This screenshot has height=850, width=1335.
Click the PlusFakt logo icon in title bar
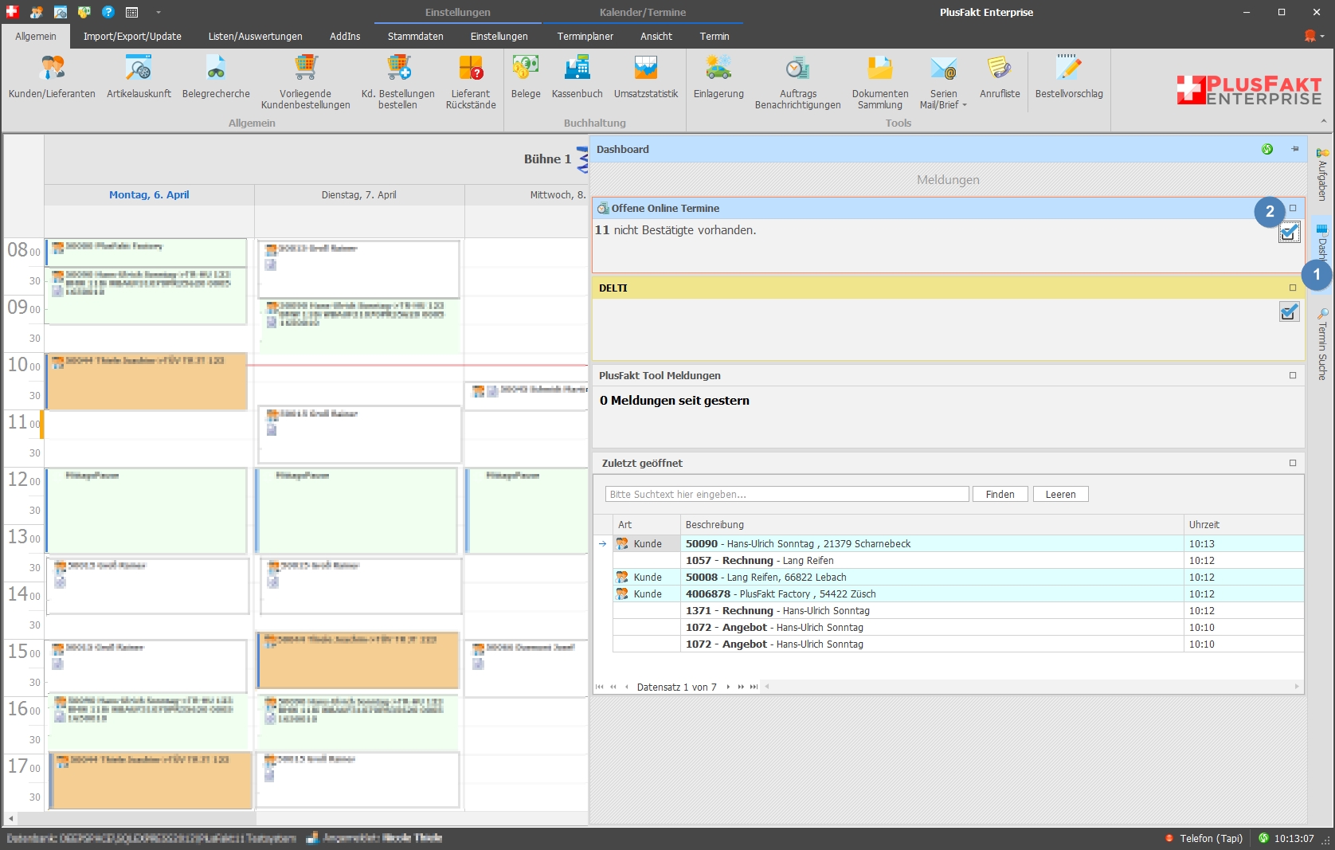pos(12,12)
